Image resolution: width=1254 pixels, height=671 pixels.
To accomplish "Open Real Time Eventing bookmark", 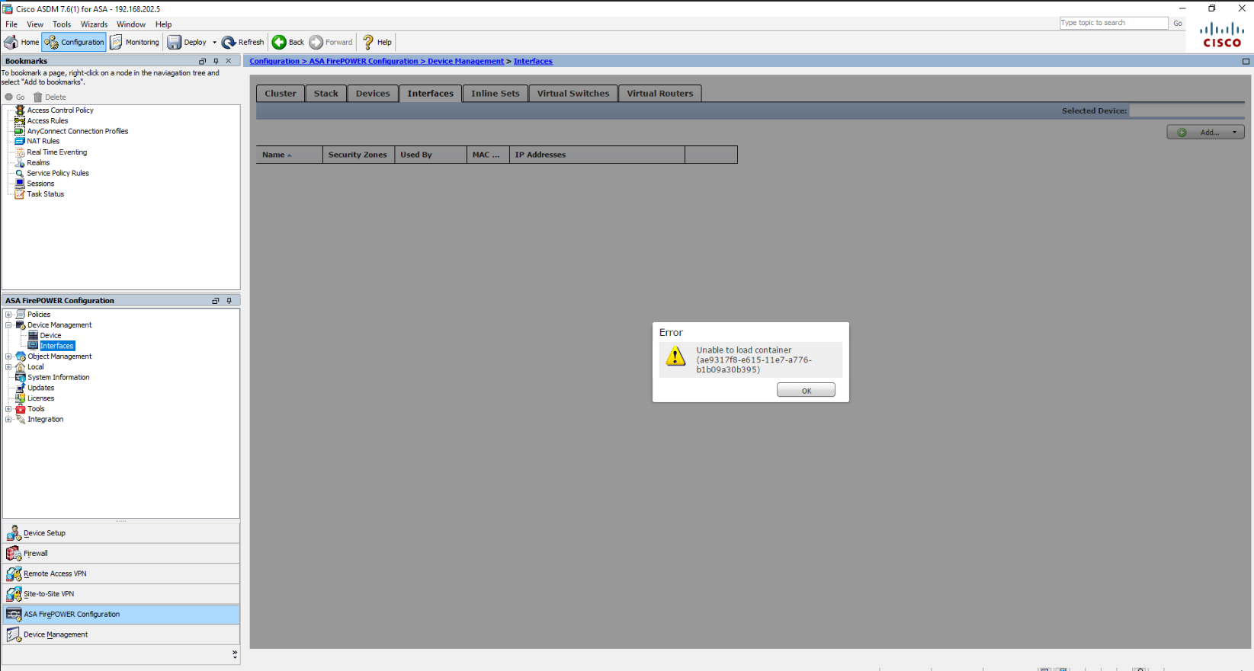I will click(x=57, y=152).
